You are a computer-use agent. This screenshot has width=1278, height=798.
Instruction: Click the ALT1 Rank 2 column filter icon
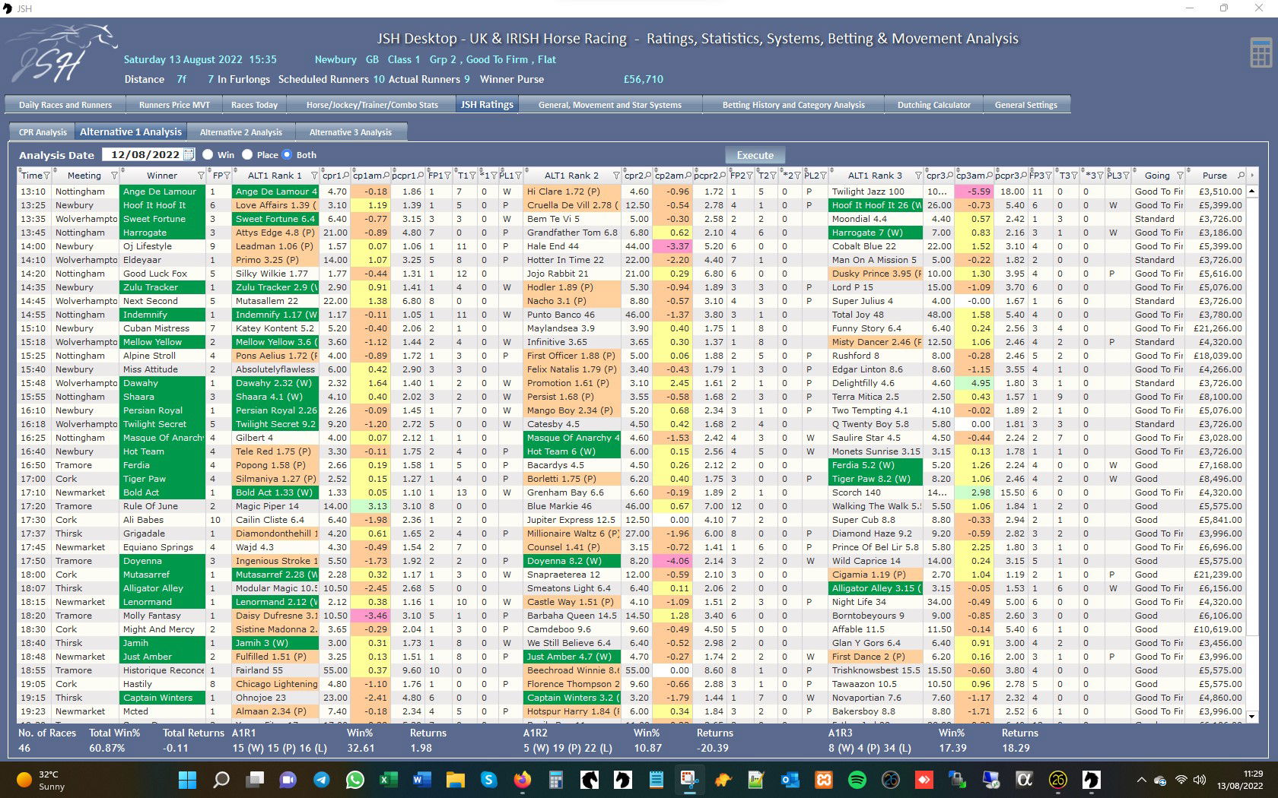click(x=616, y=176)
